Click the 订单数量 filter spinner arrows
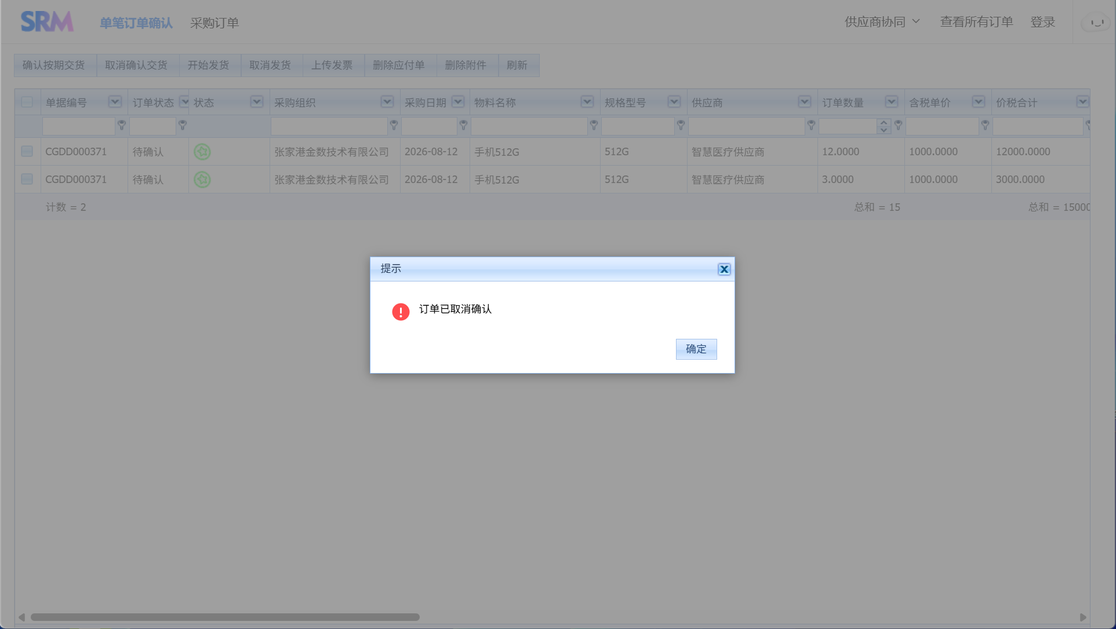This screenshot has width=1116, height=629. pos(884,126)
